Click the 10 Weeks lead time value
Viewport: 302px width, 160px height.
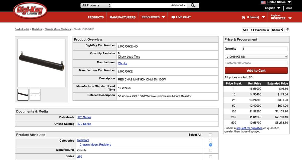[124, 88]
